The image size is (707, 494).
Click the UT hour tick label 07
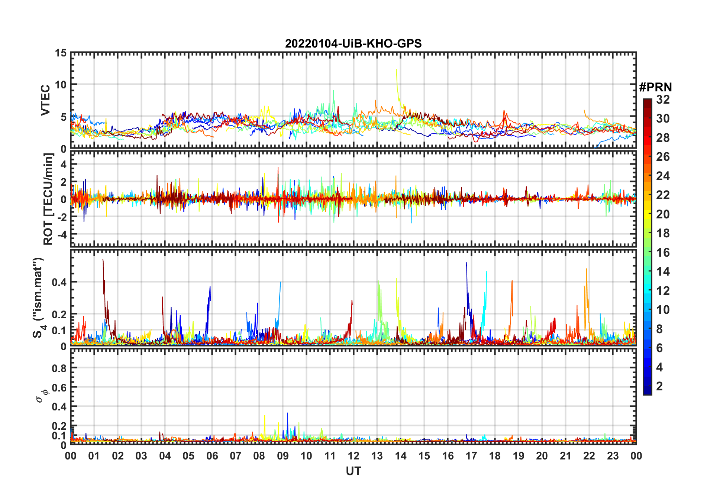point(236,456)
